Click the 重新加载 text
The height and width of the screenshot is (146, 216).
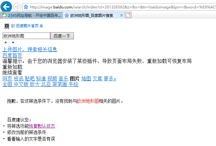[x=12, y=67]
